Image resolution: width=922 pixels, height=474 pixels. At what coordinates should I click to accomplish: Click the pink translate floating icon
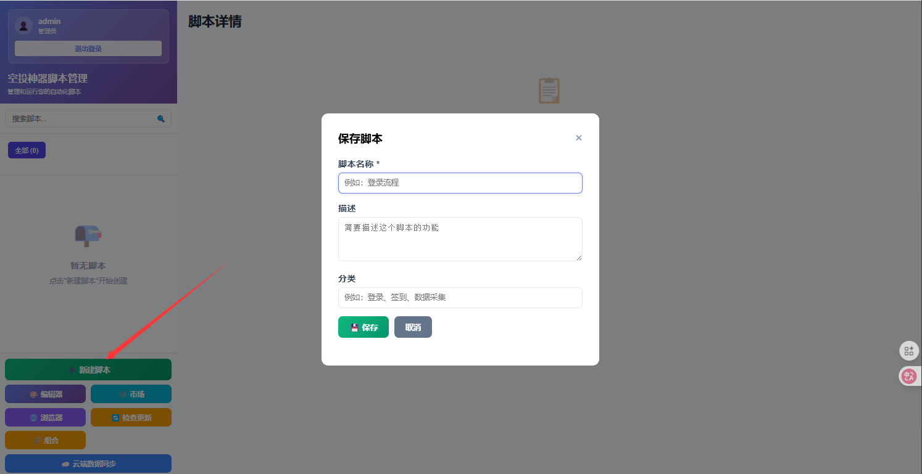pos(910,376)
